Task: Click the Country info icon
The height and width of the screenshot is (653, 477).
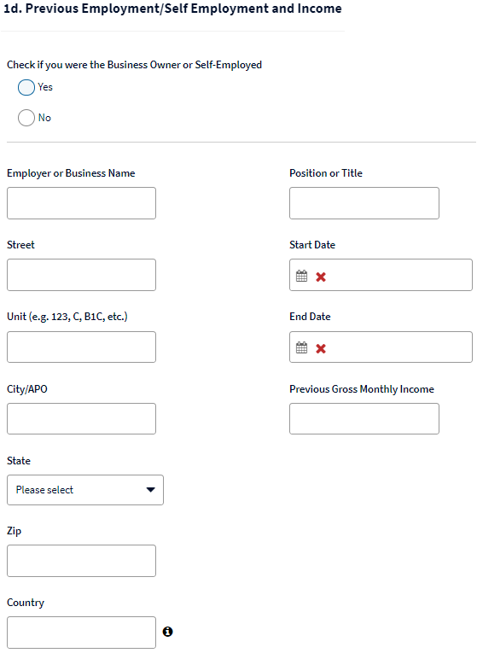Action: click(x=167, y=632)
